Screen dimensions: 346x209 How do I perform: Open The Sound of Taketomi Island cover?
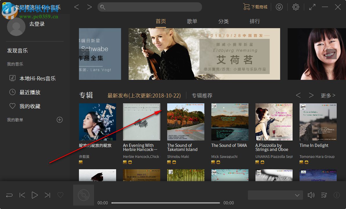pos(186,122)
